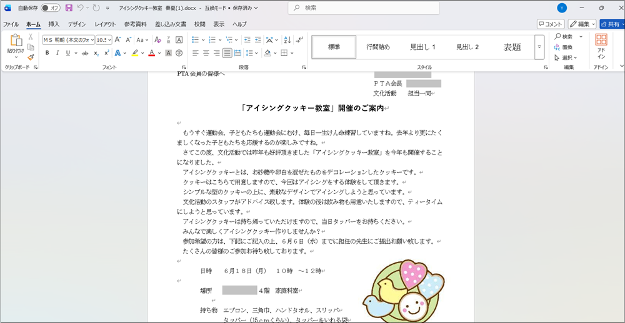Toggle Italic formatting
Screen dimensions: 625x323
point(57,53)
